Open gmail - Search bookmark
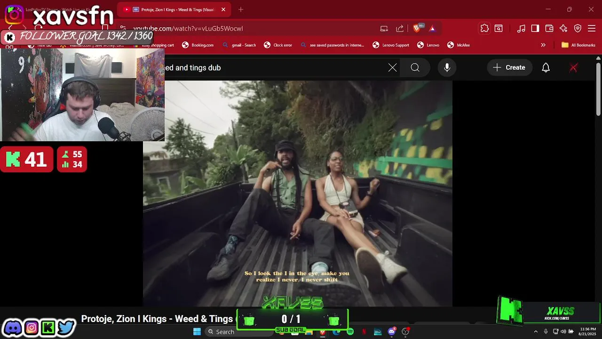The height and width of the screenshot is (339, 602). [x=239, y=45]
